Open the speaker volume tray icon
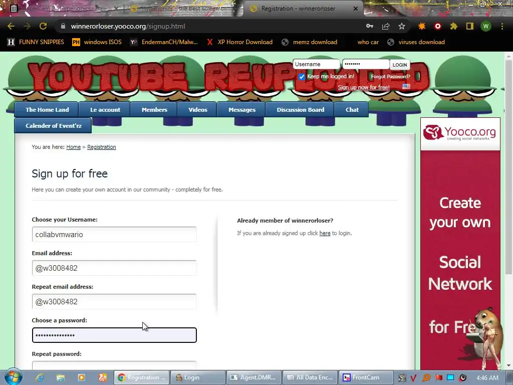The image size is (513, 385). pos(462,378)
